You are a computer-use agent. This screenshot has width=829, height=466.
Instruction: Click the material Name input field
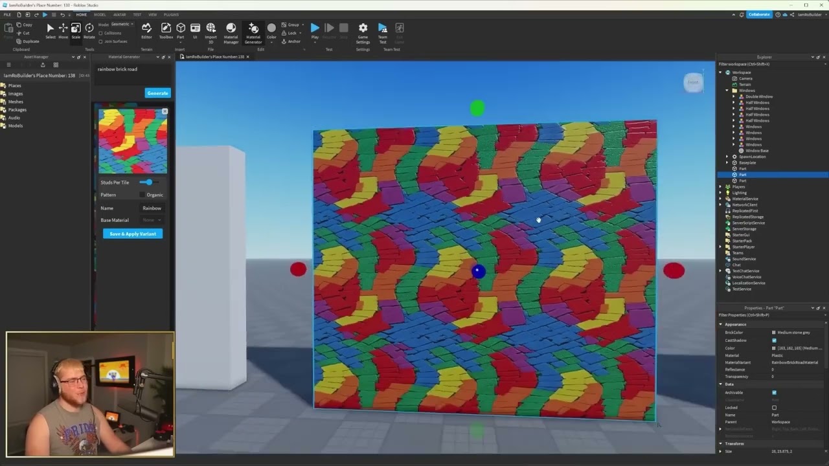coord(152,208)
